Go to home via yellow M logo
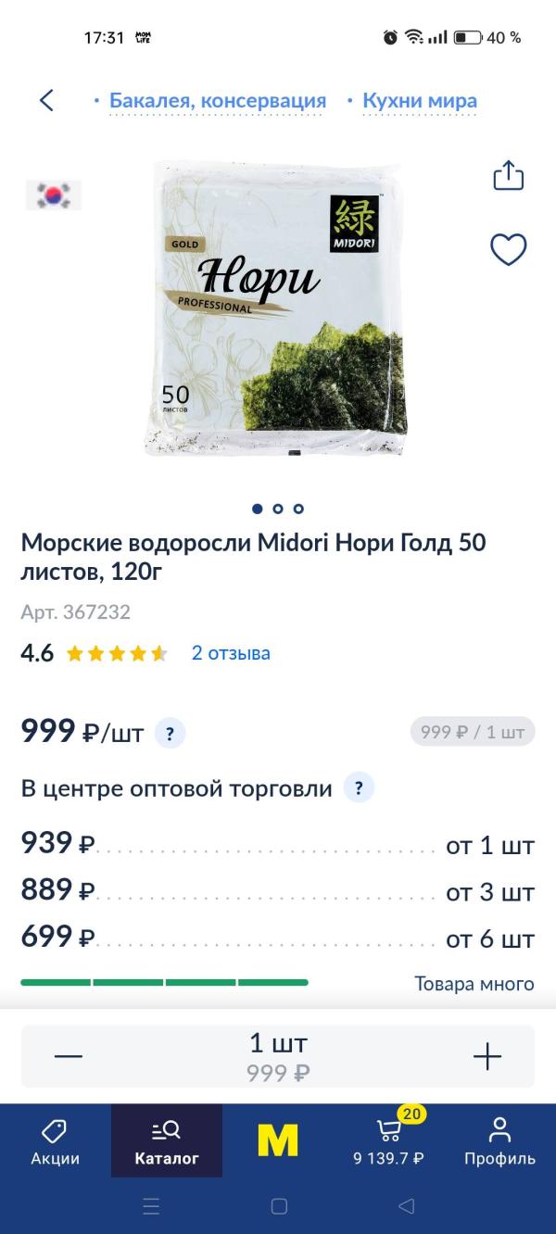Image resolution: width=556 pixels, height=1234 pixels. click(x=278, y=1141)
